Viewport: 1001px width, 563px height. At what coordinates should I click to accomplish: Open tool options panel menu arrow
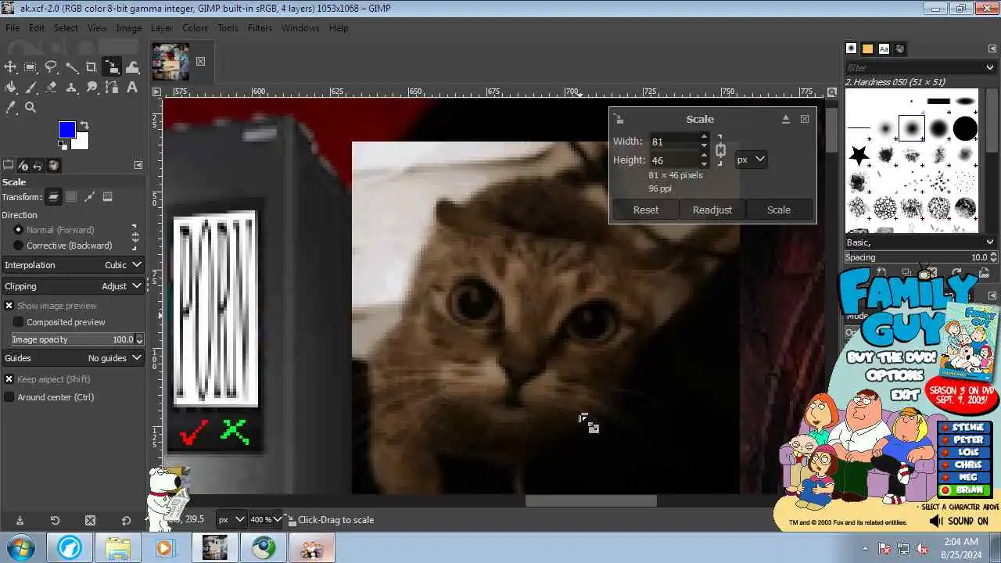click(x=138, y=165)
